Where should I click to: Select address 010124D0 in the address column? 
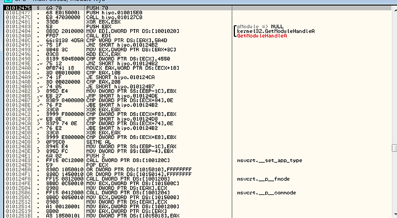[18, 132]
